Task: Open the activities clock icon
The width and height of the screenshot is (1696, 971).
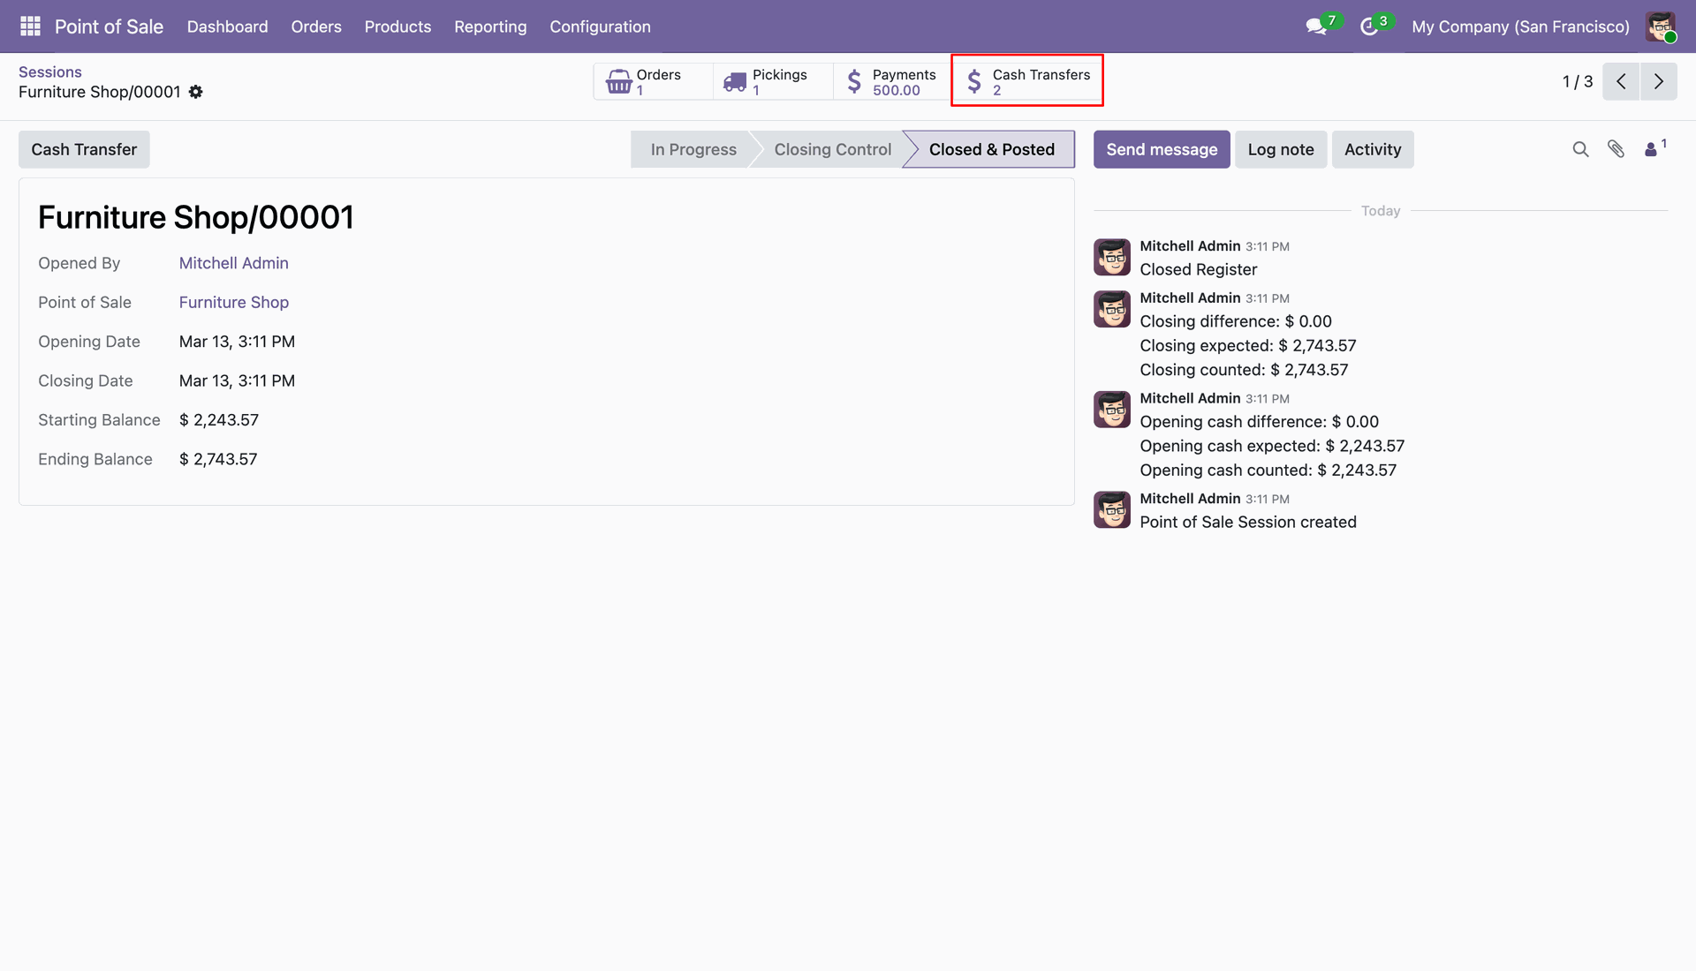Action: pos(1369,26)
